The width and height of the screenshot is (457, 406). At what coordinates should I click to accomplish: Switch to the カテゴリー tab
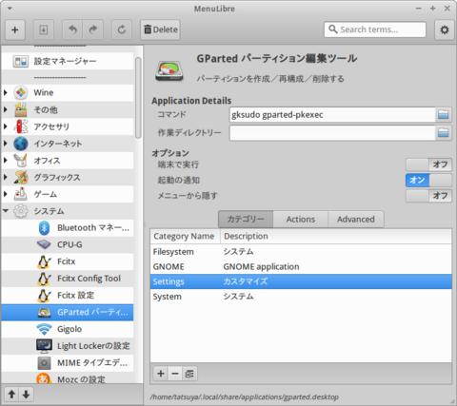pos(246,219)
